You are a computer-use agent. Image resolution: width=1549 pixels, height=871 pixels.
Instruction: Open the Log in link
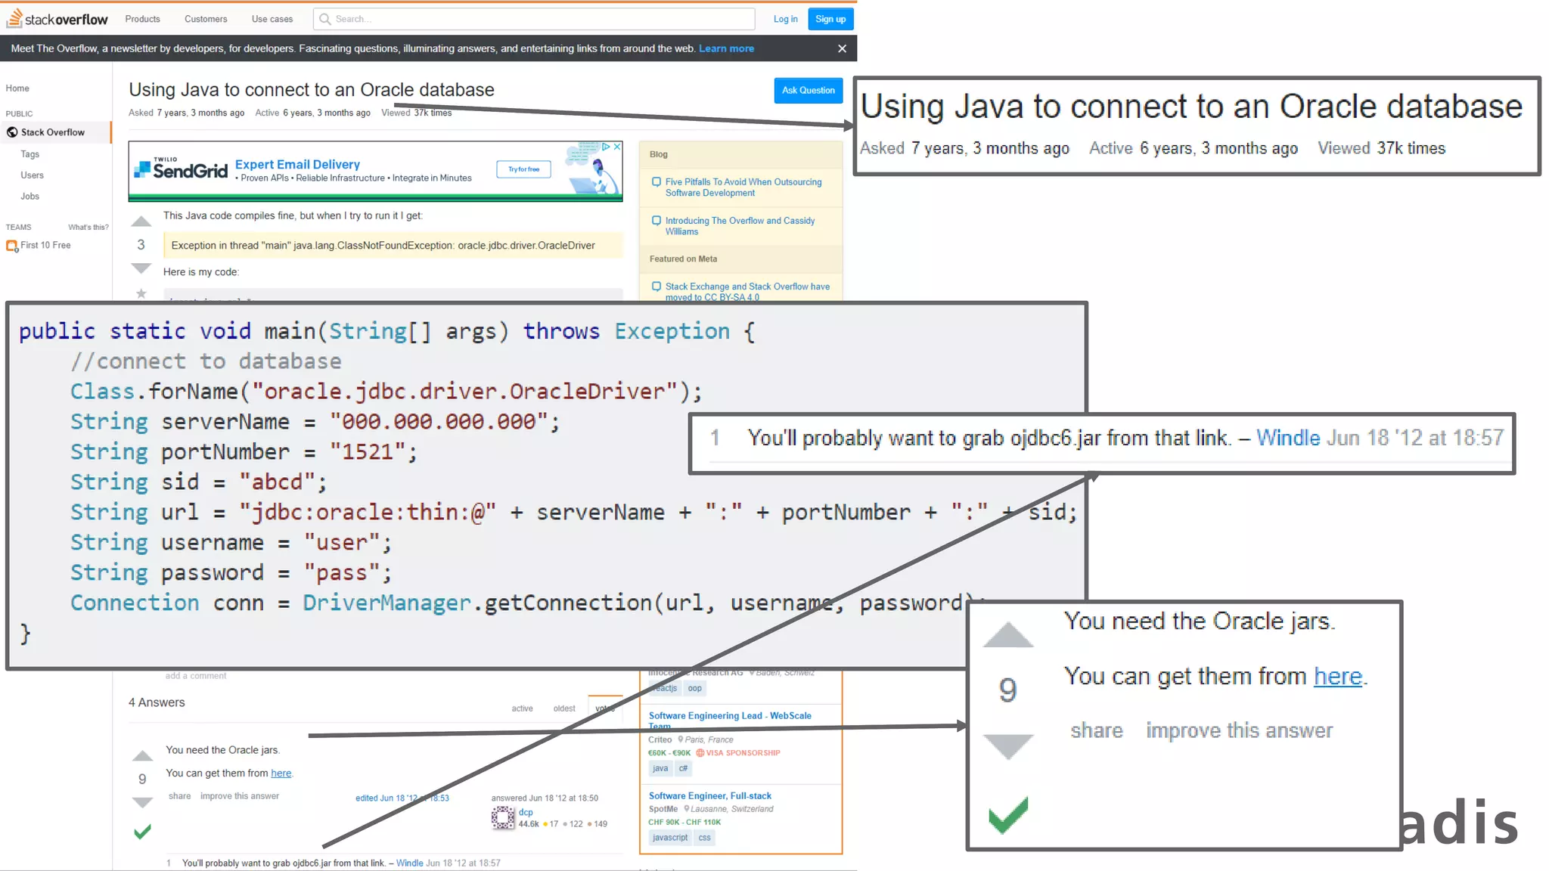point(785,19)
